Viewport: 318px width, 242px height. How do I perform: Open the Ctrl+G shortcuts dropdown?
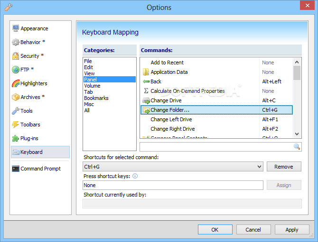click(173, 167)
